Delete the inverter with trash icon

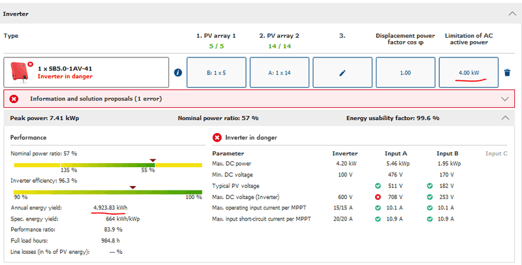coord(508,72)
